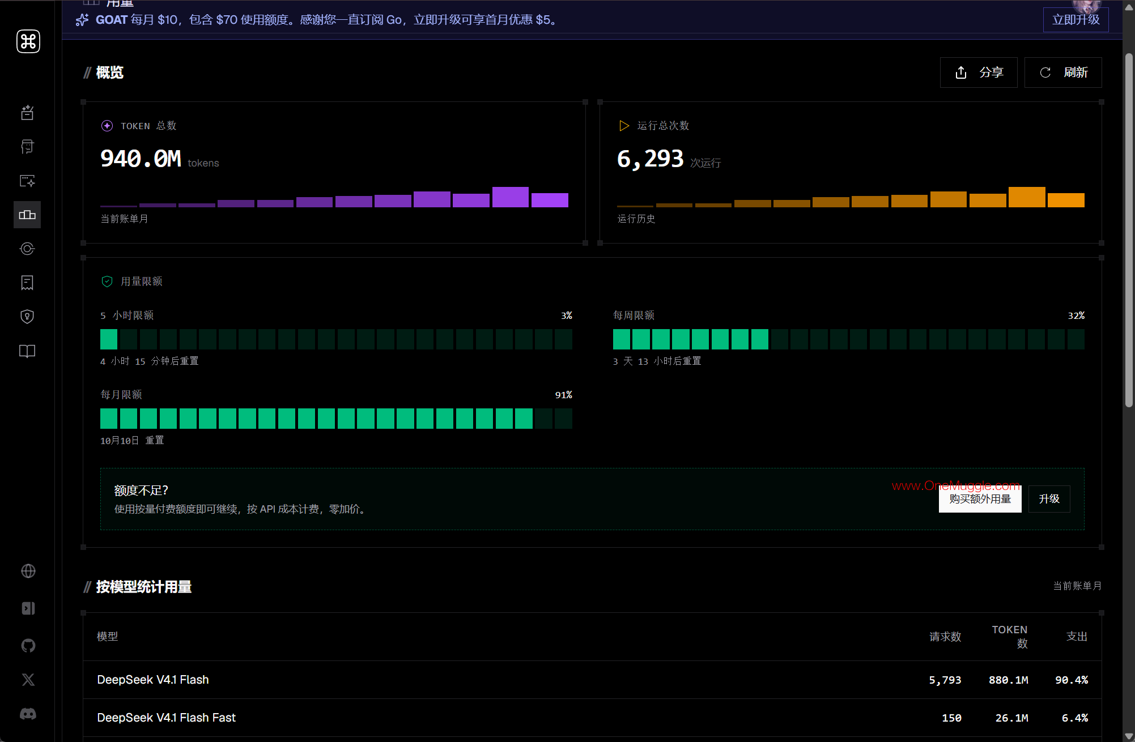
Task: Click the command-logo home icon
Action: click(28, 41)
